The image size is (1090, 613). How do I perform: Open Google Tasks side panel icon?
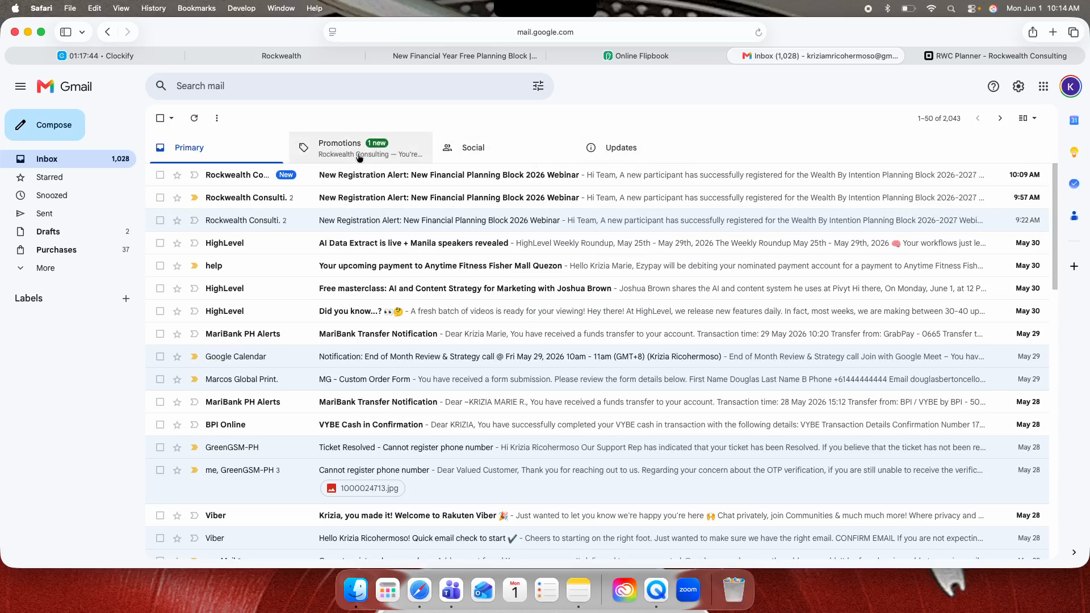coord(1074,184)
